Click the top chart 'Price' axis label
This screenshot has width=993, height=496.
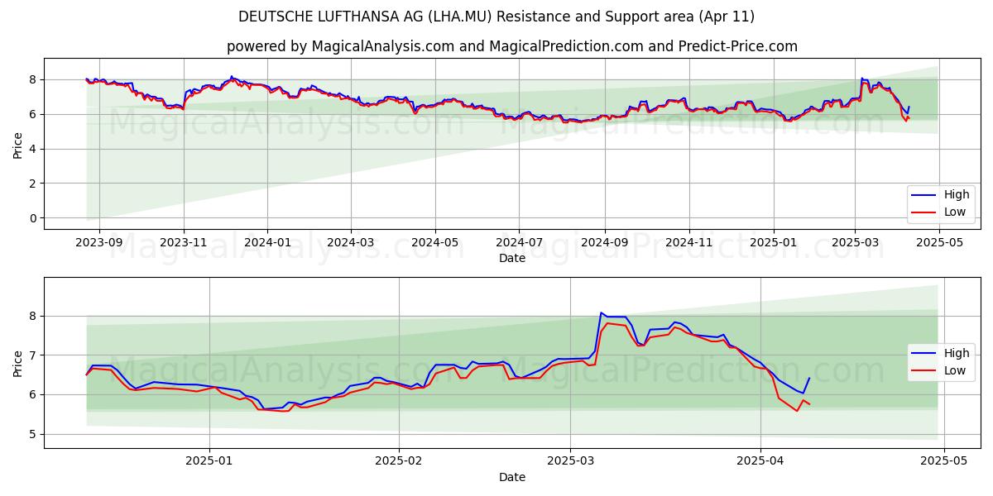[x=18, y=145]
